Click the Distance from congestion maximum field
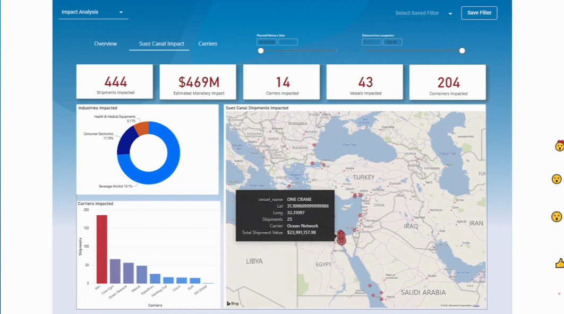The image size is (564, 314). (392, 42)
